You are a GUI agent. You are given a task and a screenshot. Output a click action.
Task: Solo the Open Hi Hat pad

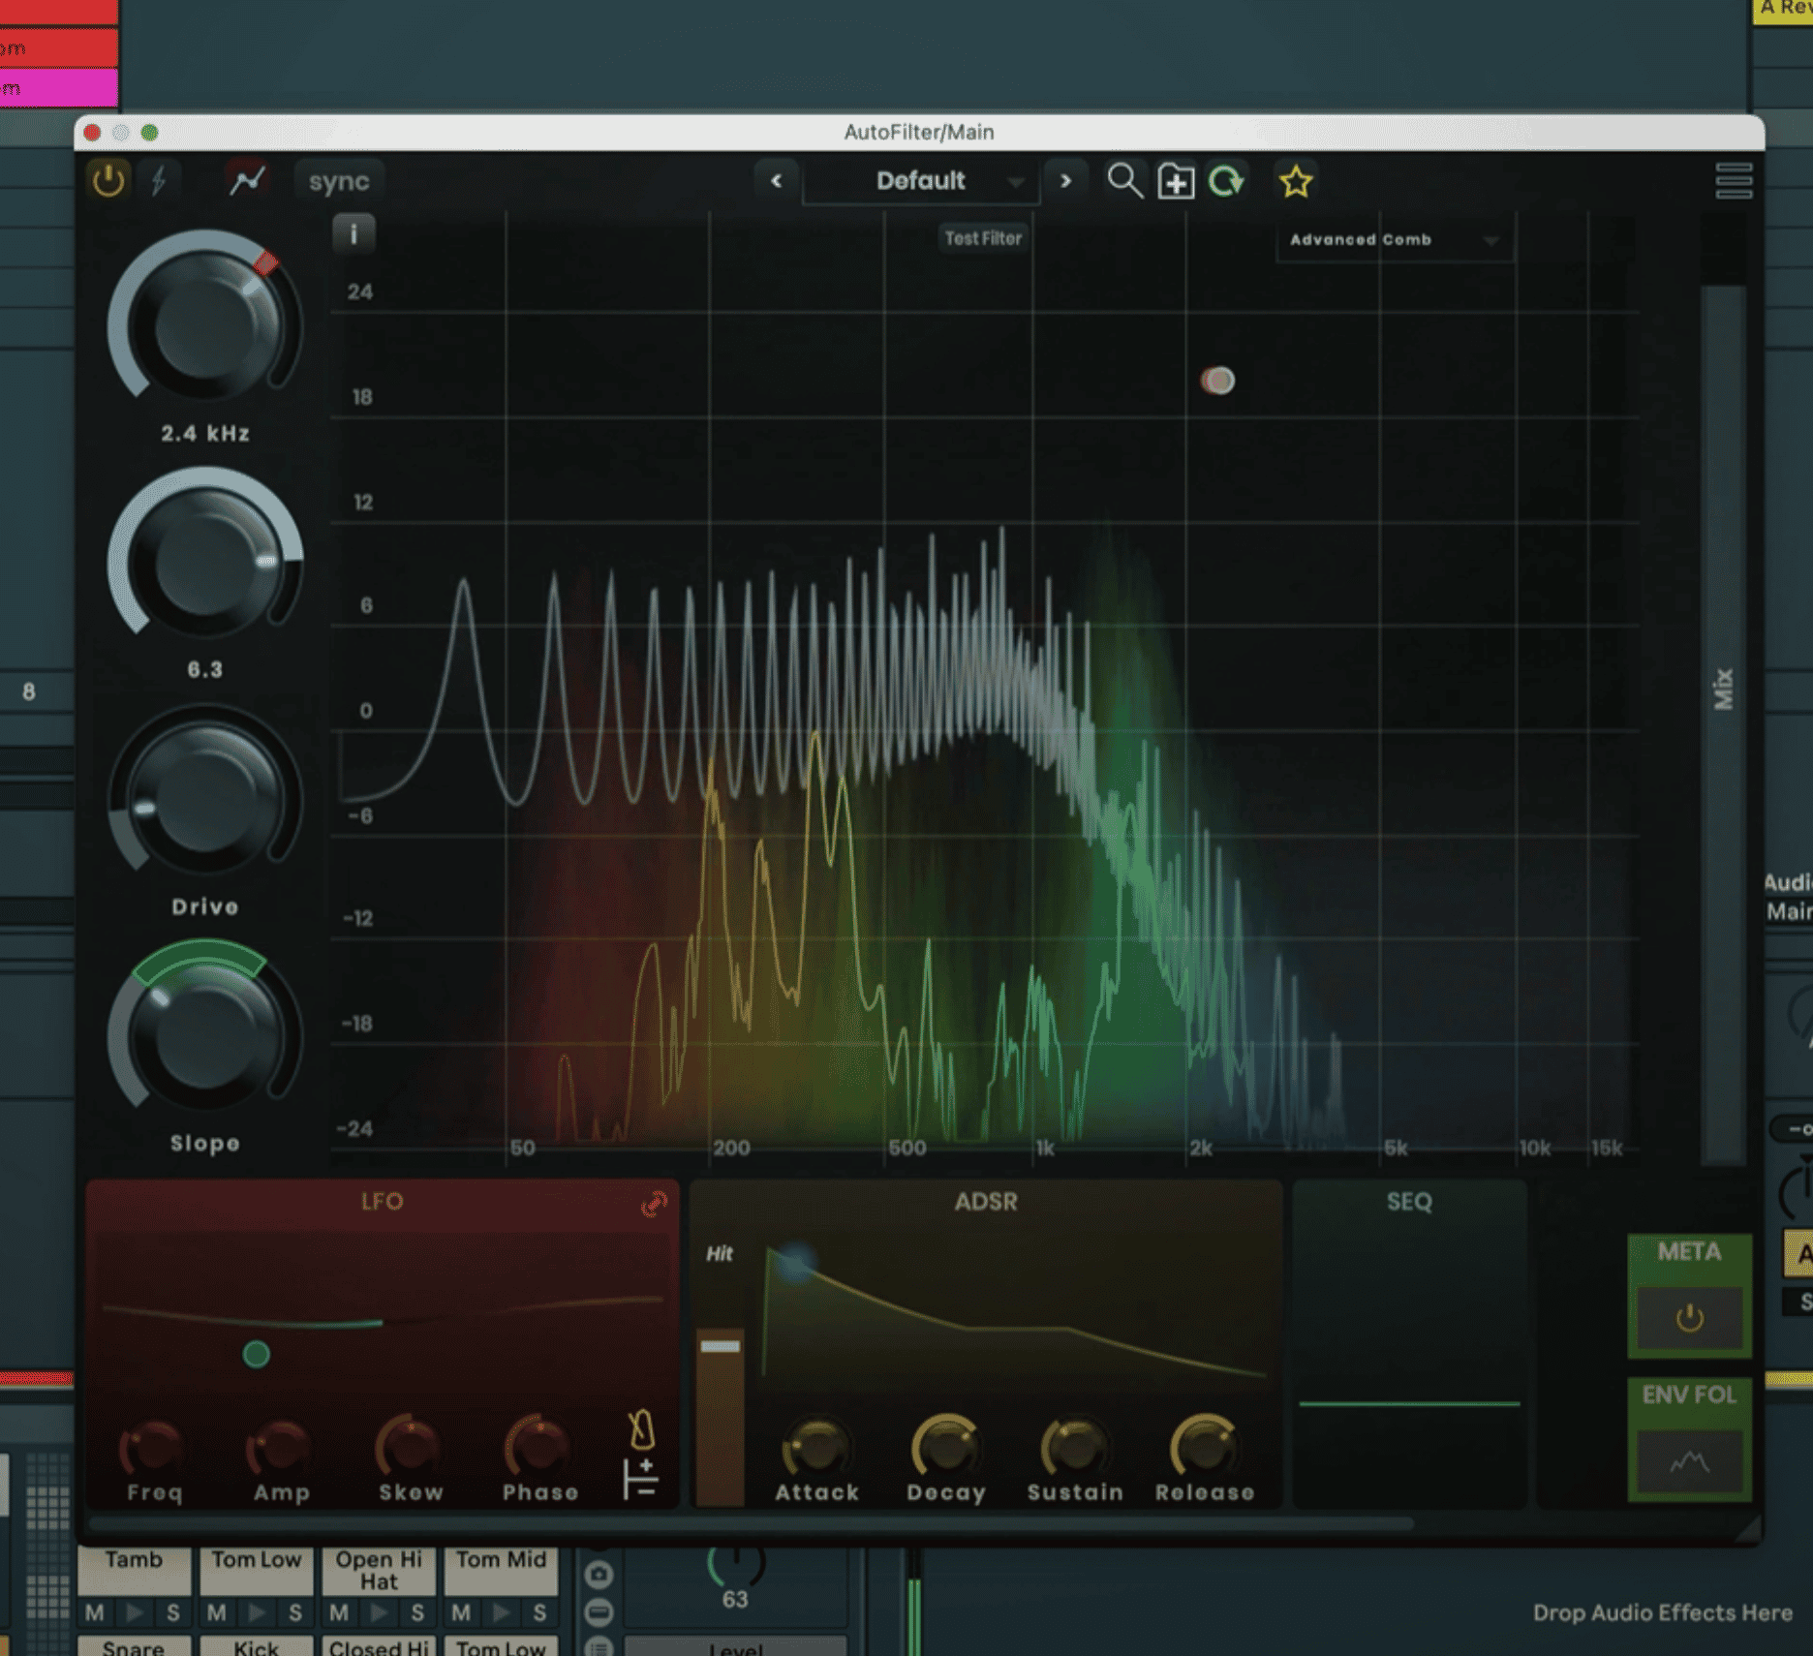tap(417, 1613)
